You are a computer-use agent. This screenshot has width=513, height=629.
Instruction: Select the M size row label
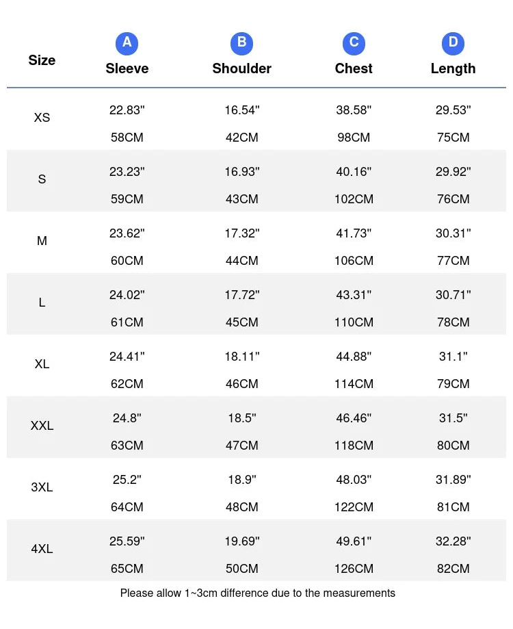coord(42,241)
